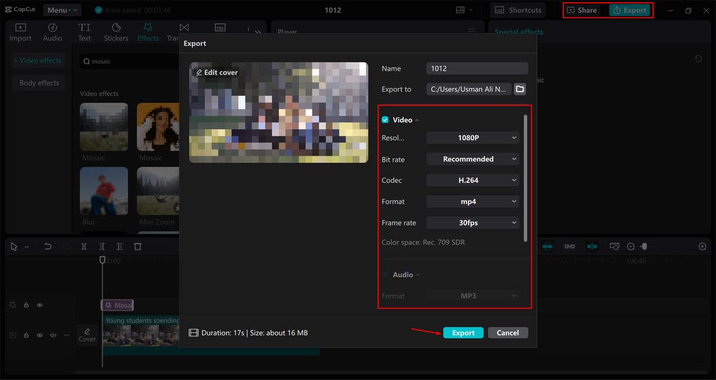Click the trash Delete icon in timeline
This screenshot has height=380, width=716.
pos(138,246)
